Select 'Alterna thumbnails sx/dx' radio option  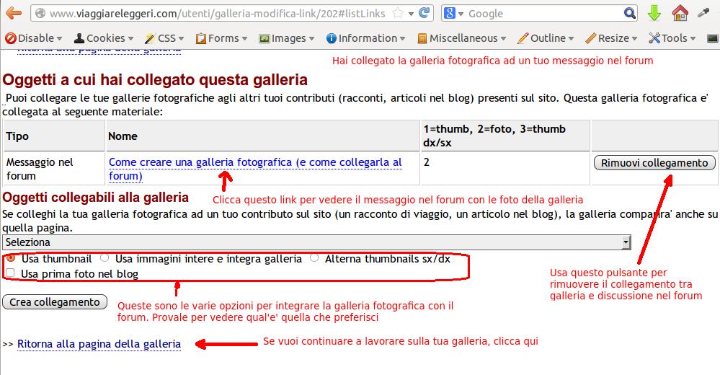tap(314, 258)
